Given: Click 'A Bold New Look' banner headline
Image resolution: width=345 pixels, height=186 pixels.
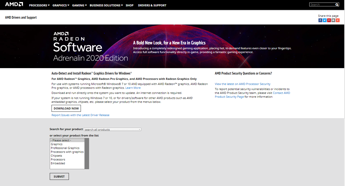Looking at the screenshot, I should [x=169, y=43].
